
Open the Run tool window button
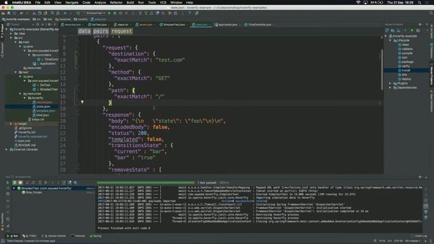12,236
